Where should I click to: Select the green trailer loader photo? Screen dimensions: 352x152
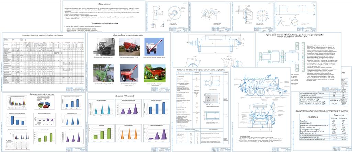pyautogui.click(x=104, y=73)
